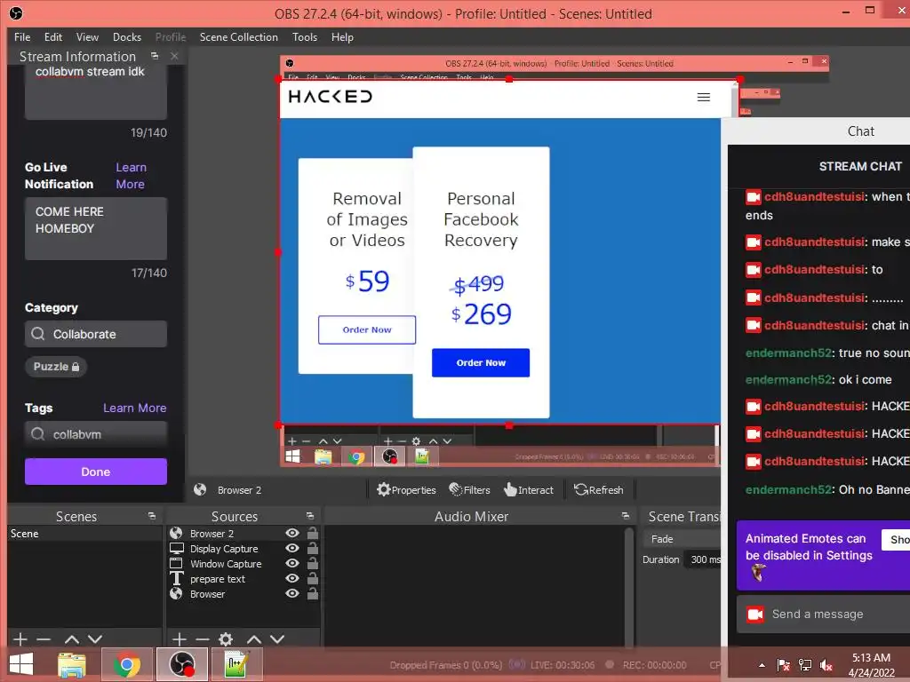Toggle visibility of Window Capture source
910x682 pixels.
click(x=292, y=563)
